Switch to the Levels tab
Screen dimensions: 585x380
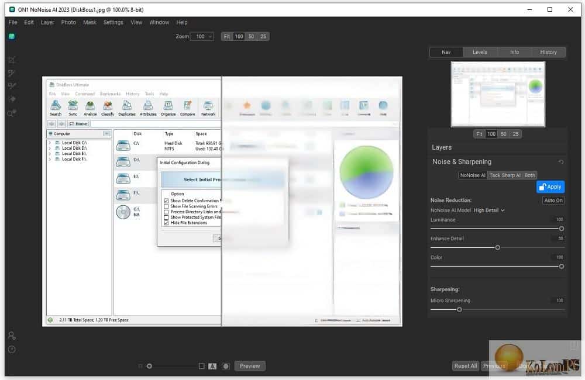pyautogui.click(x=480, y=52)
